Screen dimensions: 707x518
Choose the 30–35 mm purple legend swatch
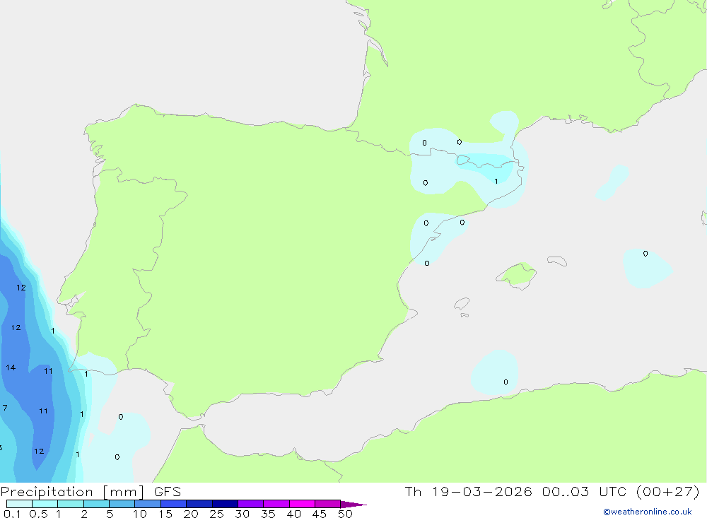(x=250, y=504)
